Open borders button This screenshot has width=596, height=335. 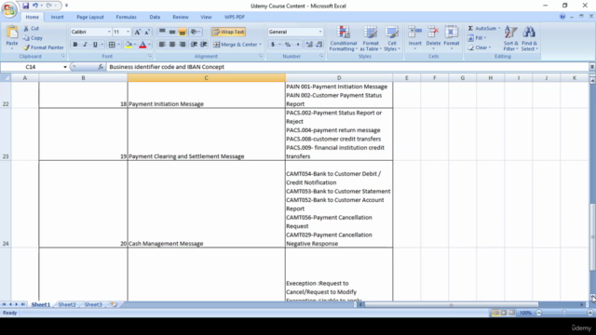point(112,45)
